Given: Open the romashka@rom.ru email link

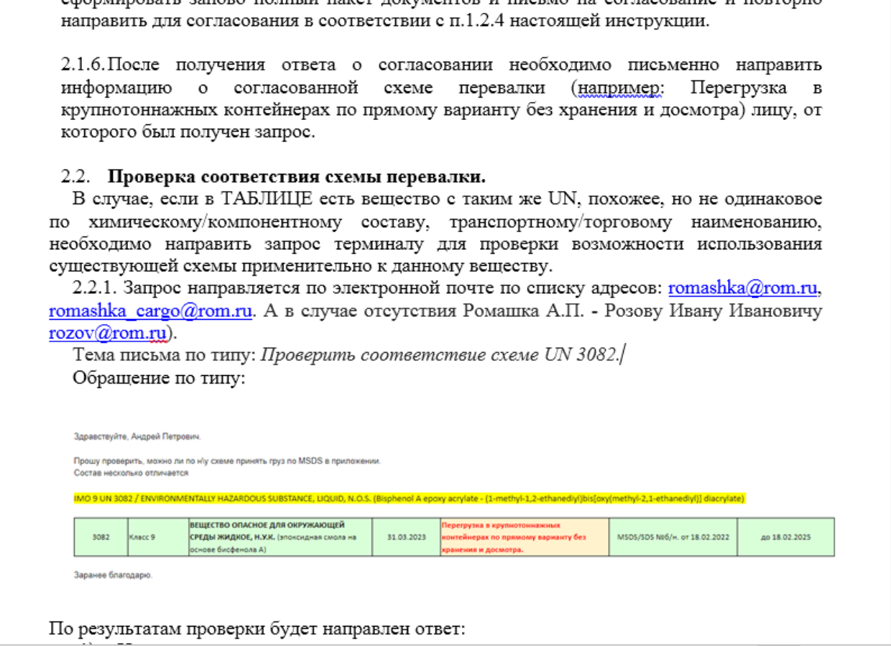Looking at the screenshot, I should (743, 289).
